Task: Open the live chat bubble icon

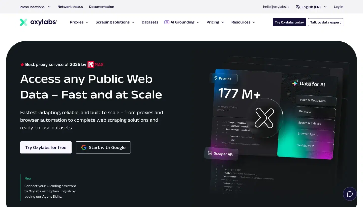Action: [x=350, y=194]
